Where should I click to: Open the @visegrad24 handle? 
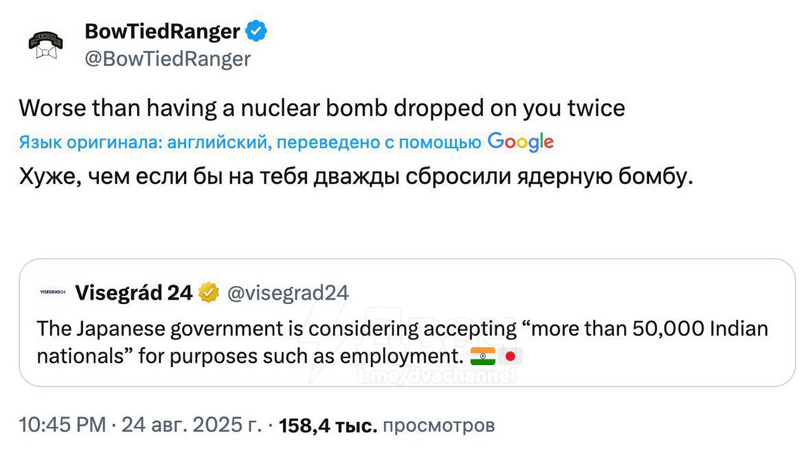pyautogui.click(x=287, y=293)
